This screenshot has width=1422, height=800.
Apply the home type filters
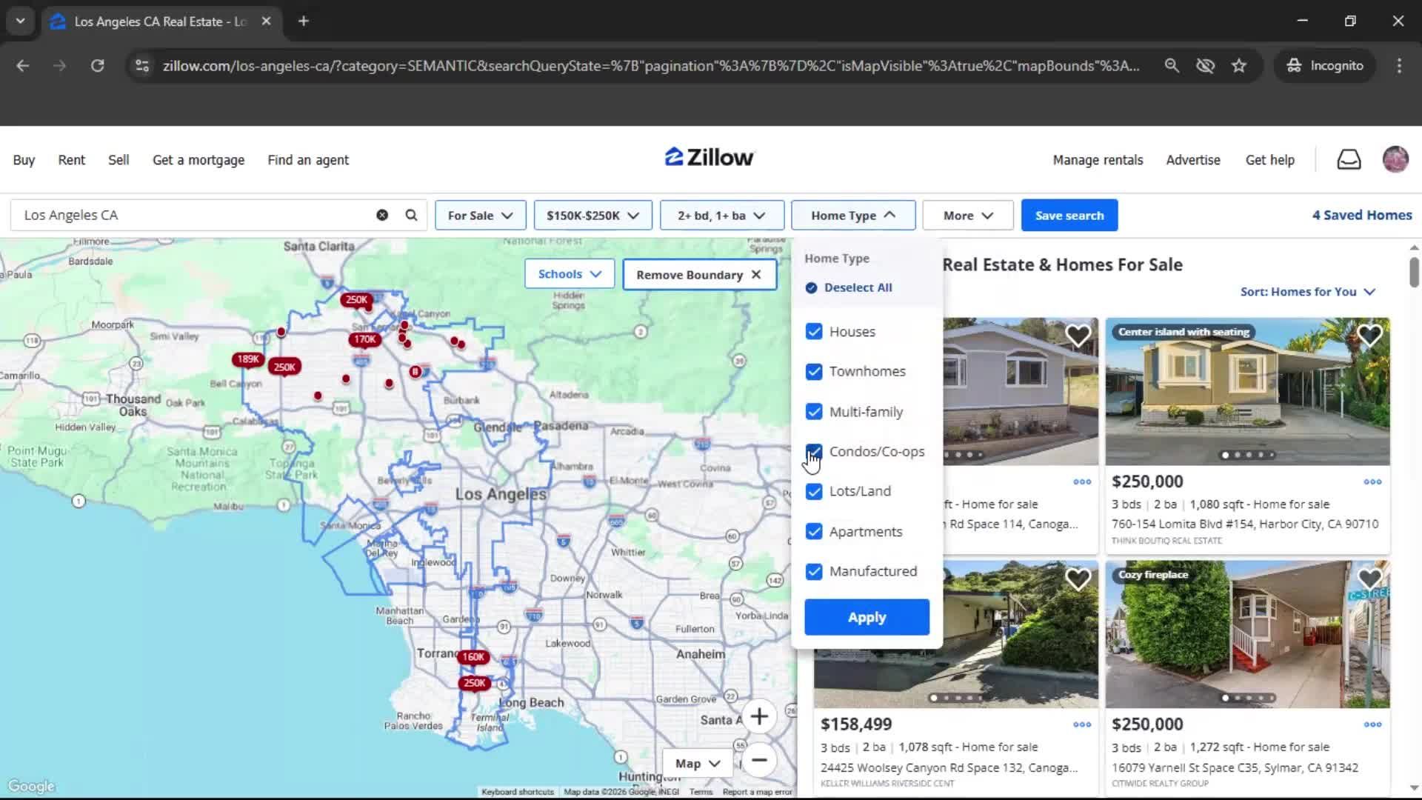[866, 617]
